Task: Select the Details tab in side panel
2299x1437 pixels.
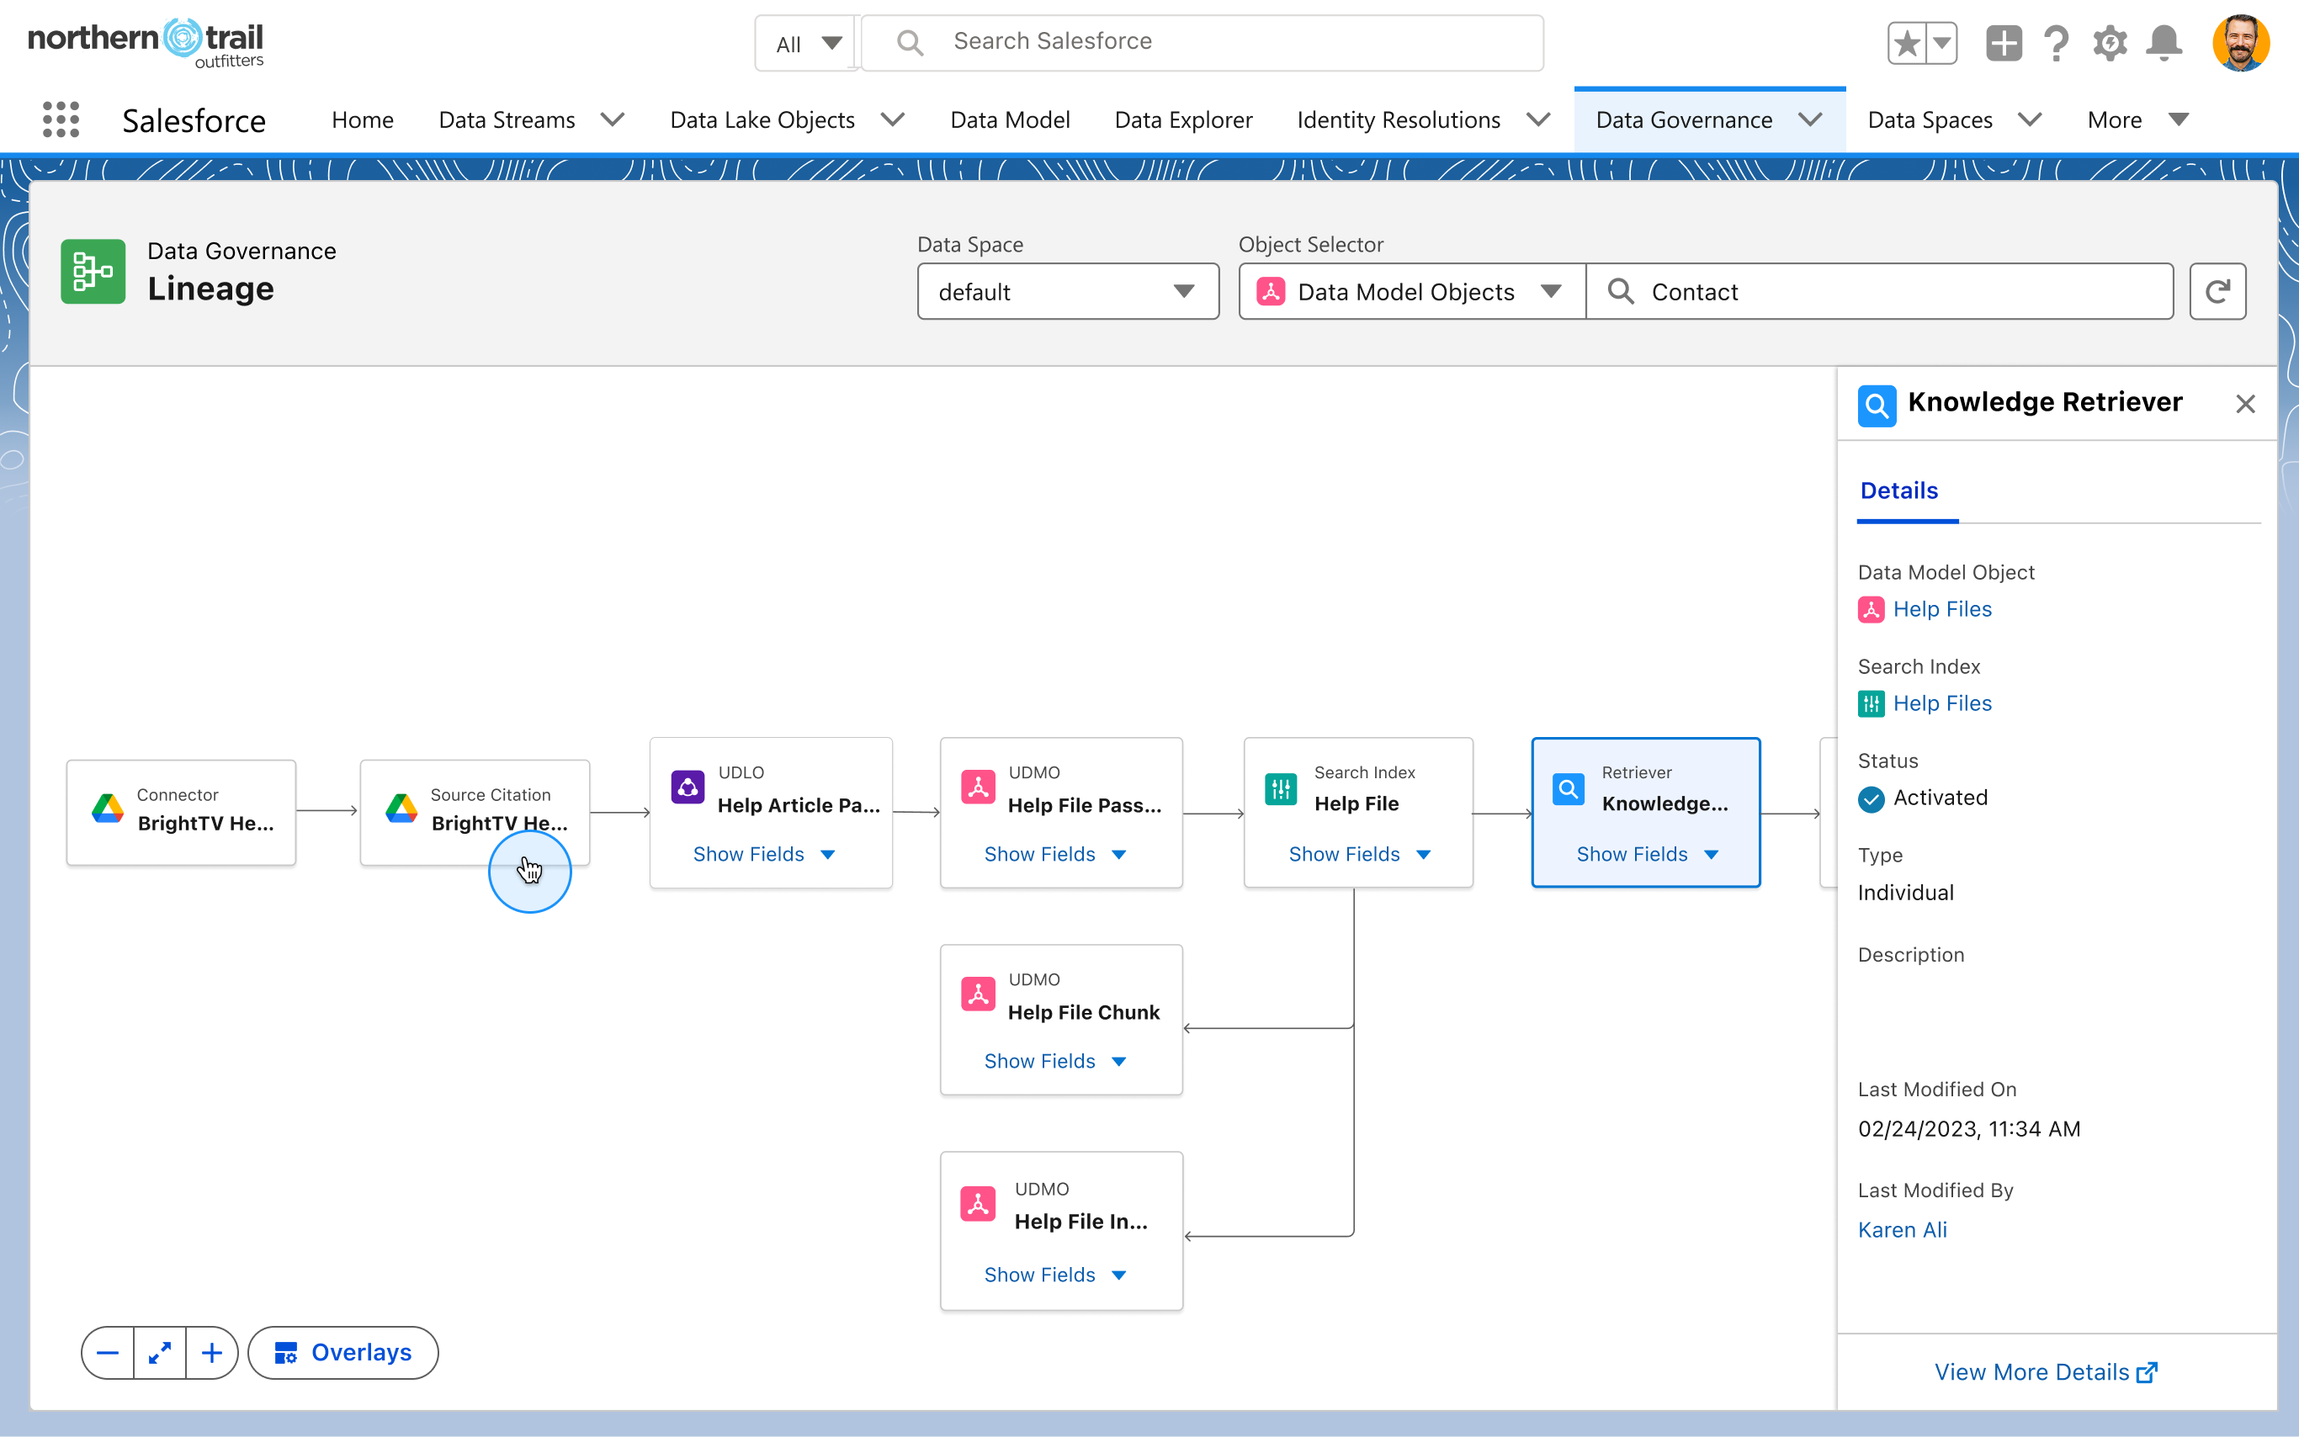Action: tap(1898, 490)
